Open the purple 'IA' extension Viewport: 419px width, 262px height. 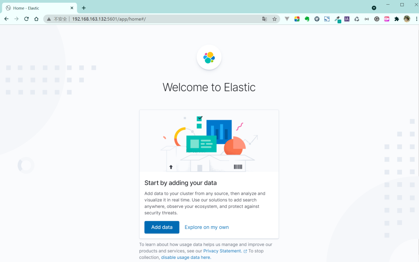click(347, 19)
